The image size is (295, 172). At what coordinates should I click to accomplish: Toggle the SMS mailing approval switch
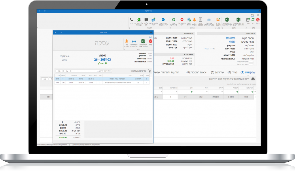click(x=251, y=64)
